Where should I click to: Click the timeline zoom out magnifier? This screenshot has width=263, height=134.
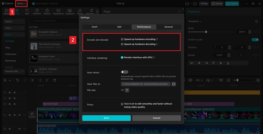[x=228, y=80]
